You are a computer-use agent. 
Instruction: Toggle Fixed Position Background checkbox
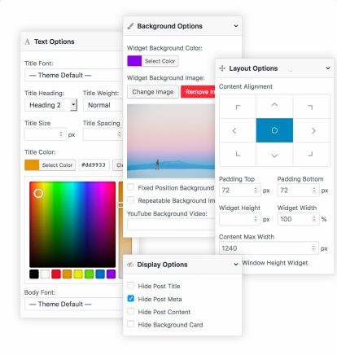coord(131,187)
